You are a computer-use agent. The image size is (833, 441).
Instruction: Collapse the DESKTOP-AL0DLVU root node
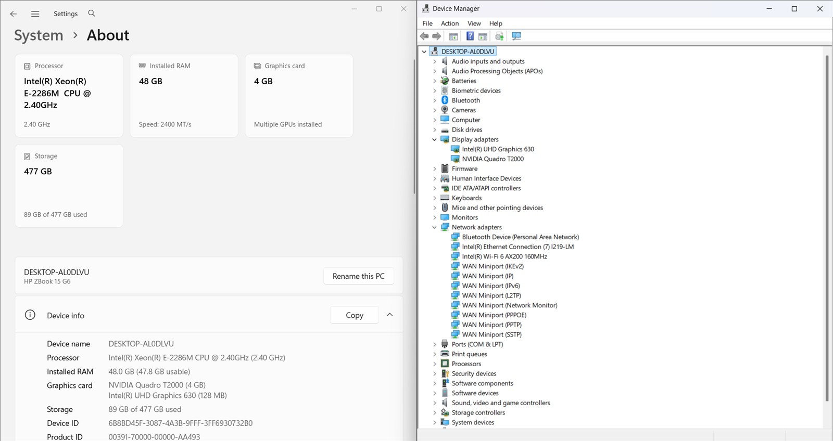tap(424, 51)
